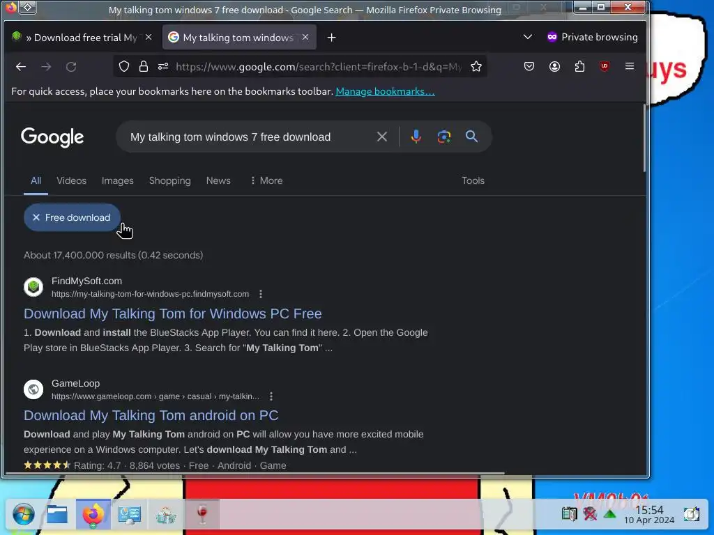Open site permissions icon in address bar

(163, 66)
